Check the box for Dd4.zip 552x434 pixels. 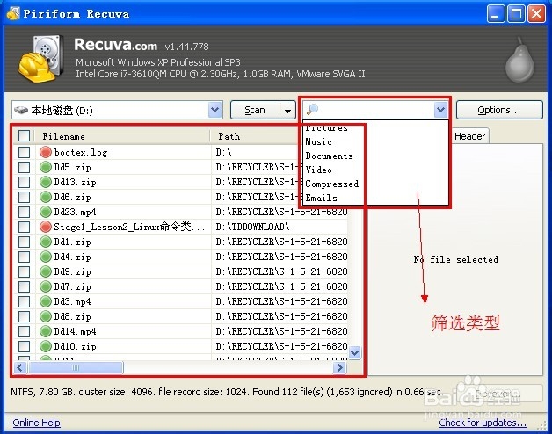click(24, 257)
